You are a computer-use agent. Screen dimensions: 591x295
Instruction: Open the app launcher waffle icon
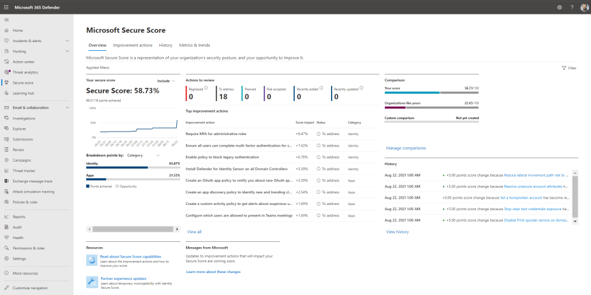(x=6, y=7)
